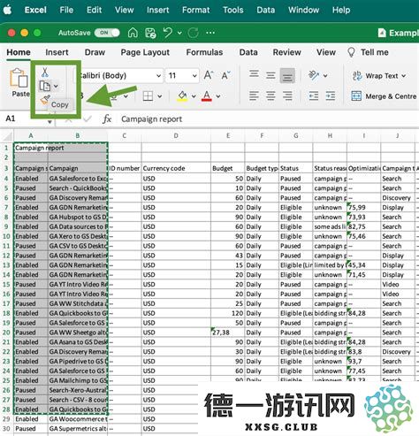Center text horizontally
The width and height of the screenshot is (419, 436).
(270, 96)
